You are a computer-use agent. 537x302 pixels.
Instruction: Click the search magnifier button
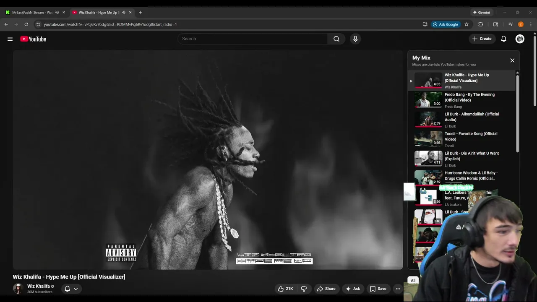[336, 39]
